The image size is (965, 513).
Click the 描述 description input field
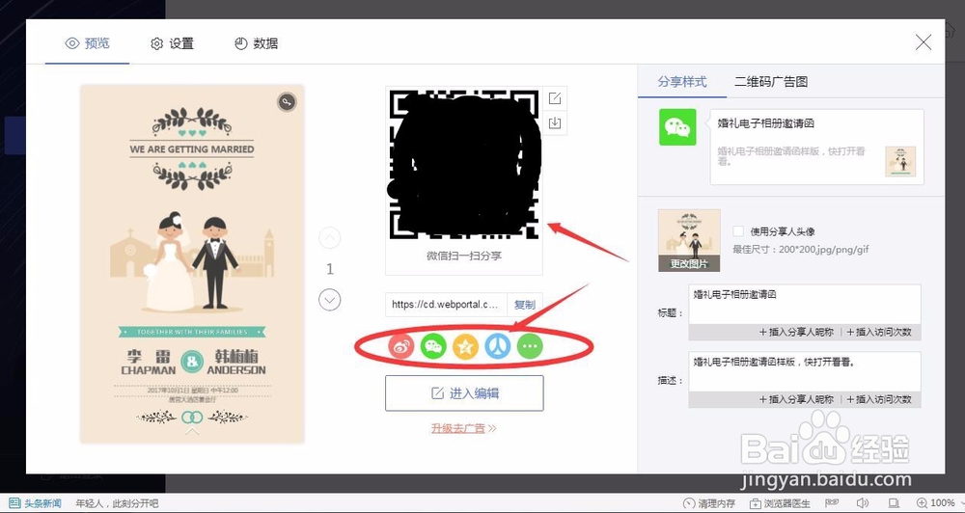pos(805,371)
